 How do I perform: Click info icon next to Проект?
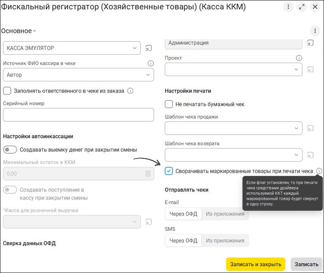pyautogui.click(x=299, y=58)
